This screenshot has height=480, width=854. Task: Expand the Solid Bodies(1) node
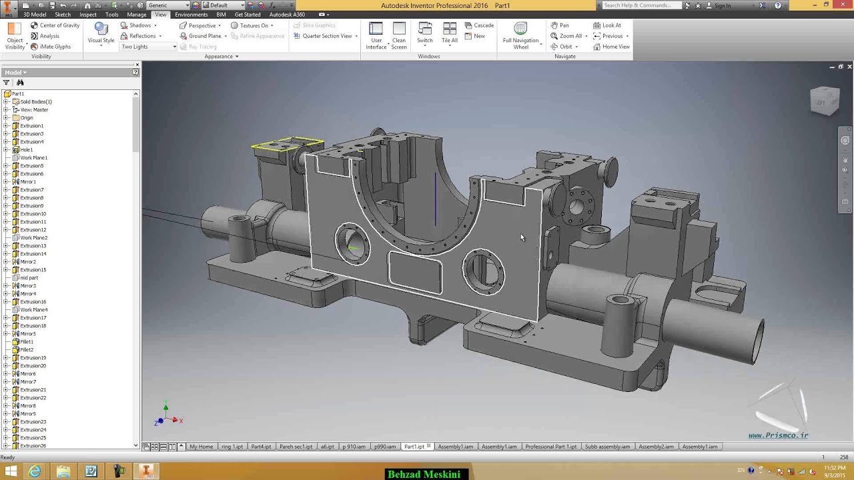[7, 102]
